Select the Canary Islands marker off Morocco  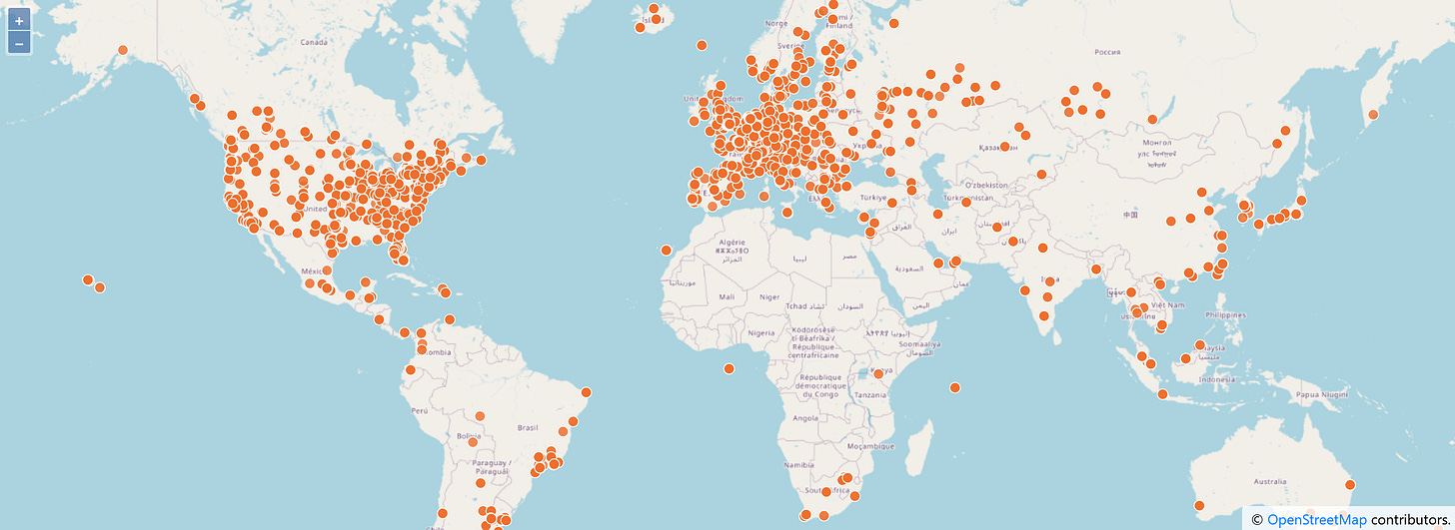[x=667, y=251]
